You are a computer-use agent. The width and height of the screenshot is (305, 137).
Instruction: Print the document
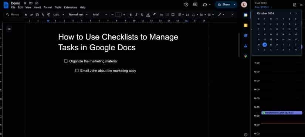pyautogui.click(x=37, y=14)
